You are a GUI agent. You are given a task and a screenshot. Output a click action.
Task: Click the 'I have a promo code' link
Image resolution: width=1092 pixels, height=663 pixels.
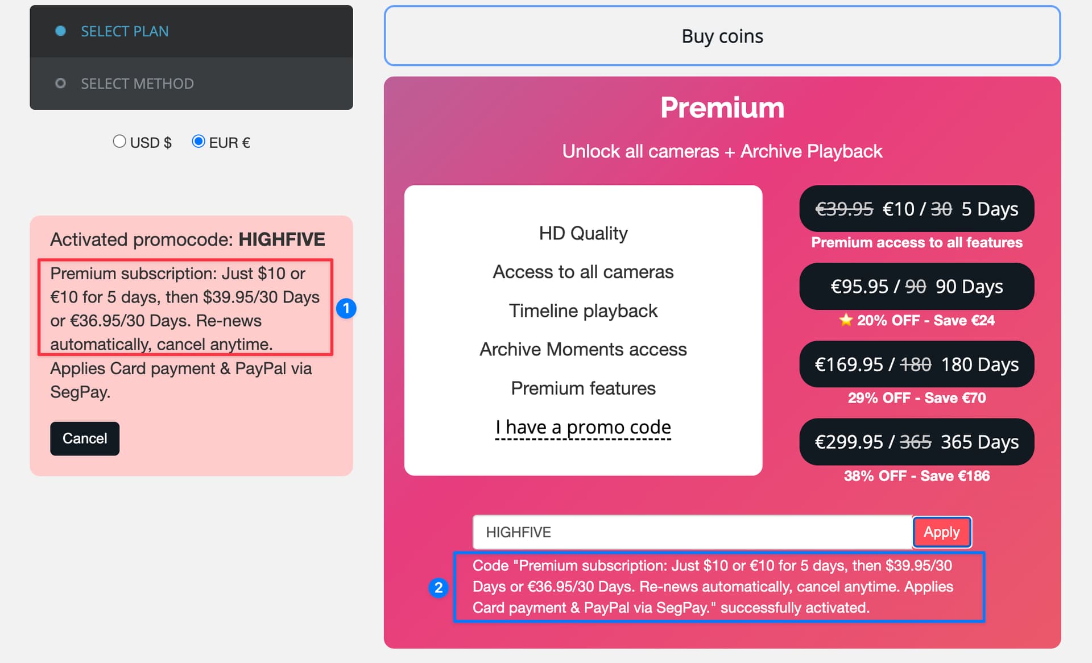click(x=583, y=427)
